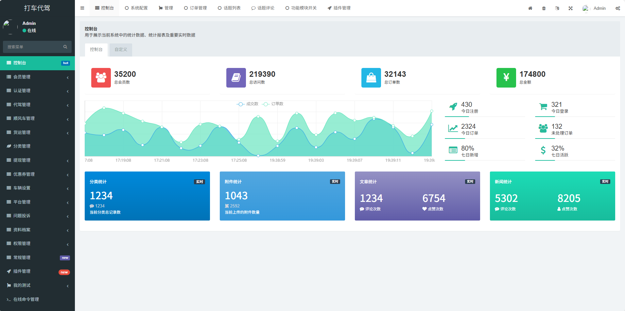Open the 话题评论 top tab
Image resolution: width=625 pixels, height=311 pixels.
(263, 8)
